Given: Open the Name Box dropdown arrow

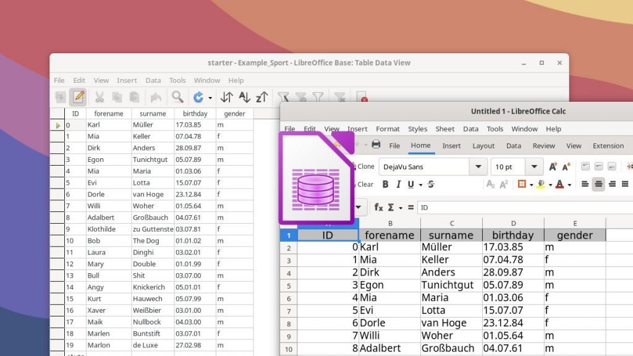Looking at the screenshot, I should (358, 208).
